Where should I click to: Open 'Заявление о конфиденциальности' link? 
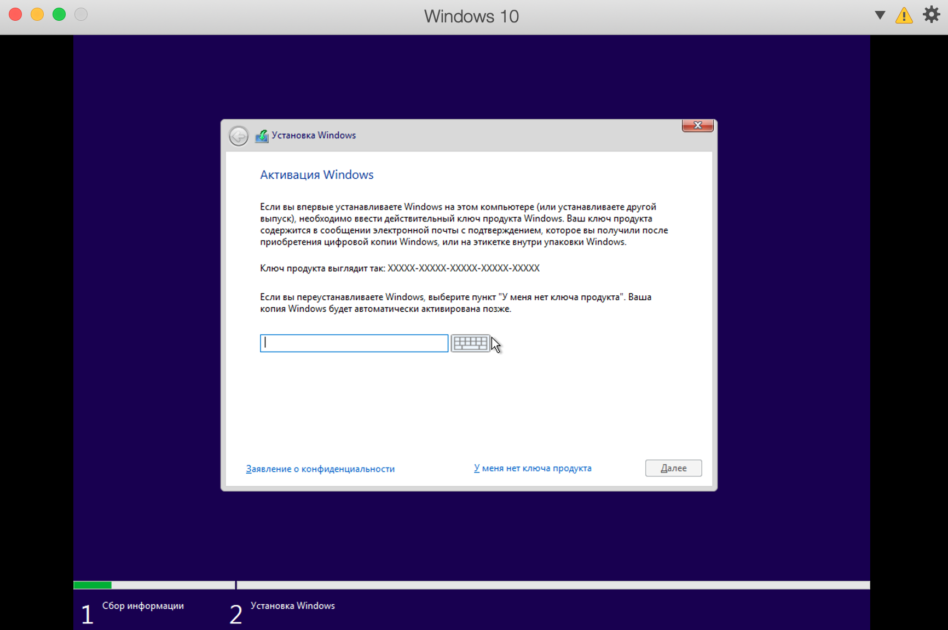(x=320, y=469)
